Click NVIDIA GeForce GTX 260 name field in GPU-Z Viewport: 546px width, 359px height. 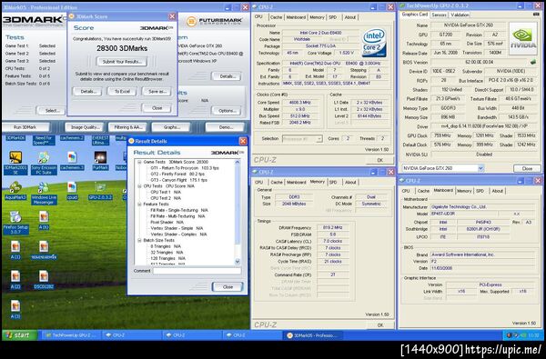tap(469, 25)
